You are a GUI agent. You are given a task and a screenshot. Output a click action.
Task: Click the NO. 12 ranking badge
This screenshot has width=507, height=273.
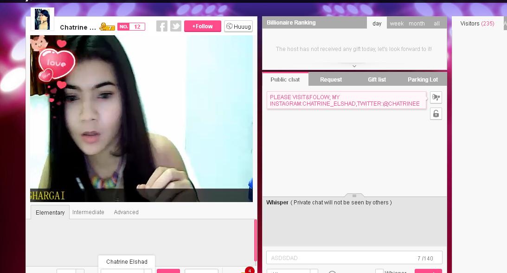click(x=131, y=27)
